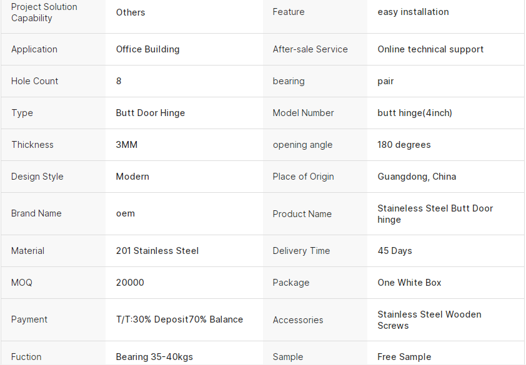Select the '3MM' thickness value
526x365 pixels.
coord(127,145)
